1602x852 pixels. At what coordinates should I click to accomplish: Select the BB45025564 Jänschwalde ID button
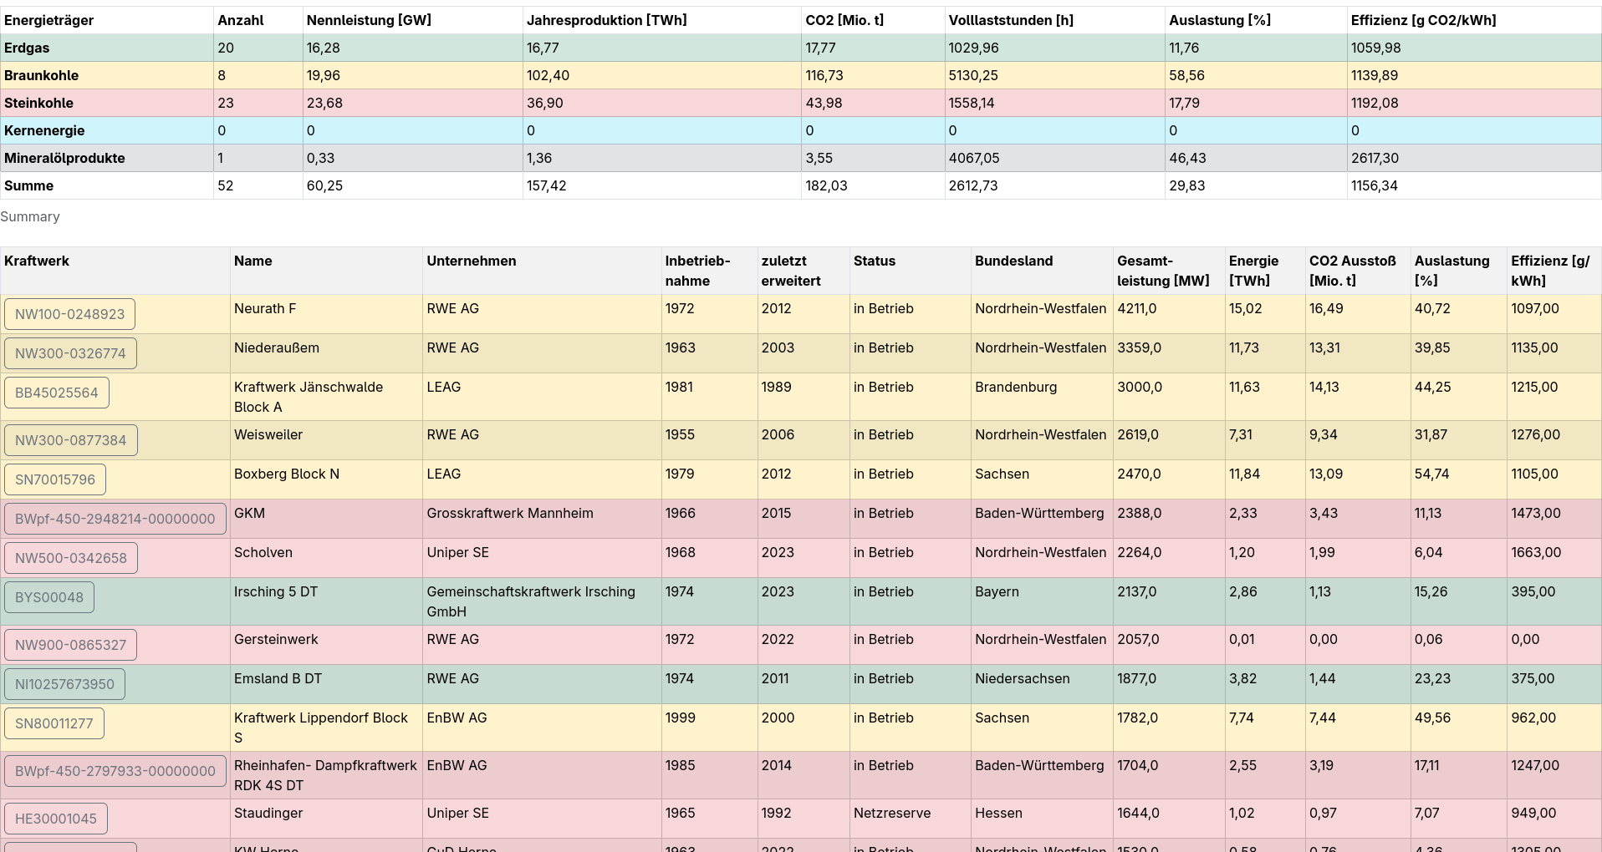57,393
